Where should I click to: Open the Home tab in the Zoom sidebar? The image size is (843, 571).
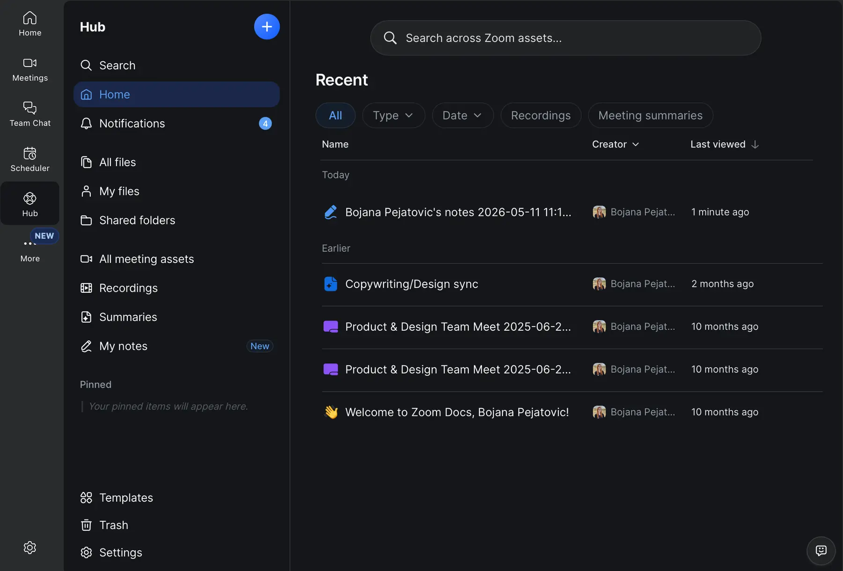tap(30, 24)
